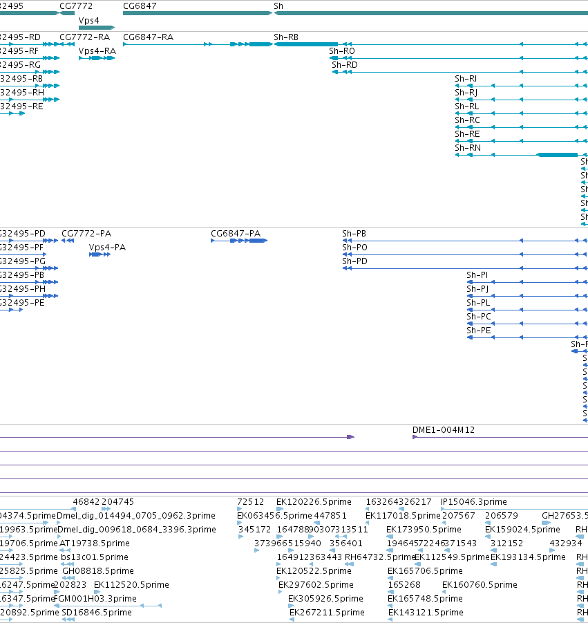This screenshot has height=623, width=588.
Task: Click EST label GH08818.5prime
Action: click(98, 571)
